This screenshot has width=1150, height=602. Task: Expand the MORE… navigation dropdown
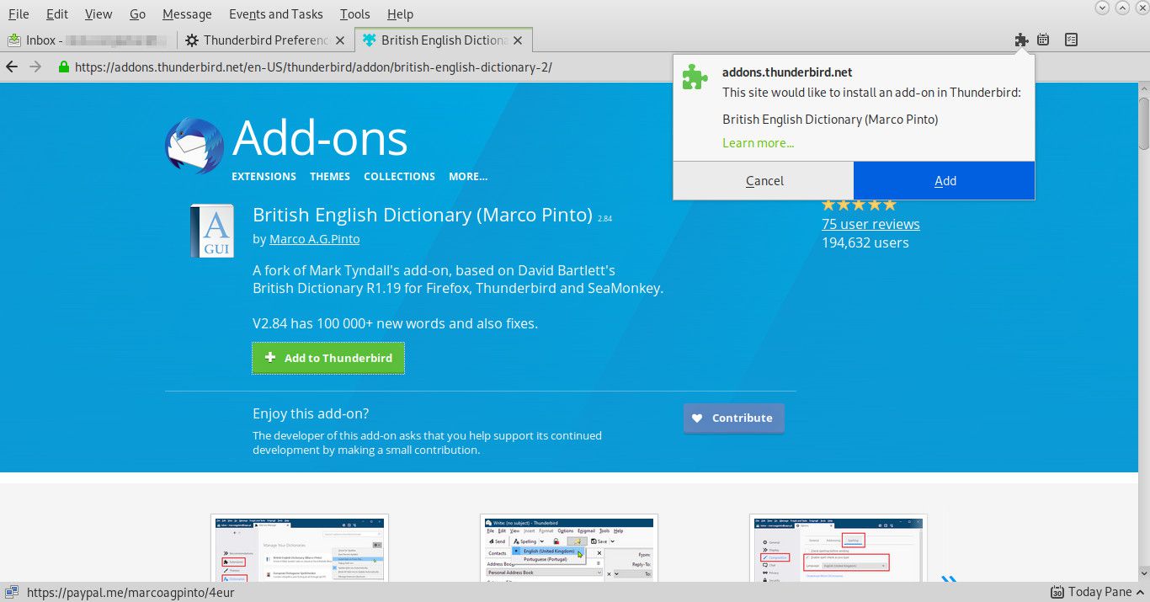(x=467, y=177)
